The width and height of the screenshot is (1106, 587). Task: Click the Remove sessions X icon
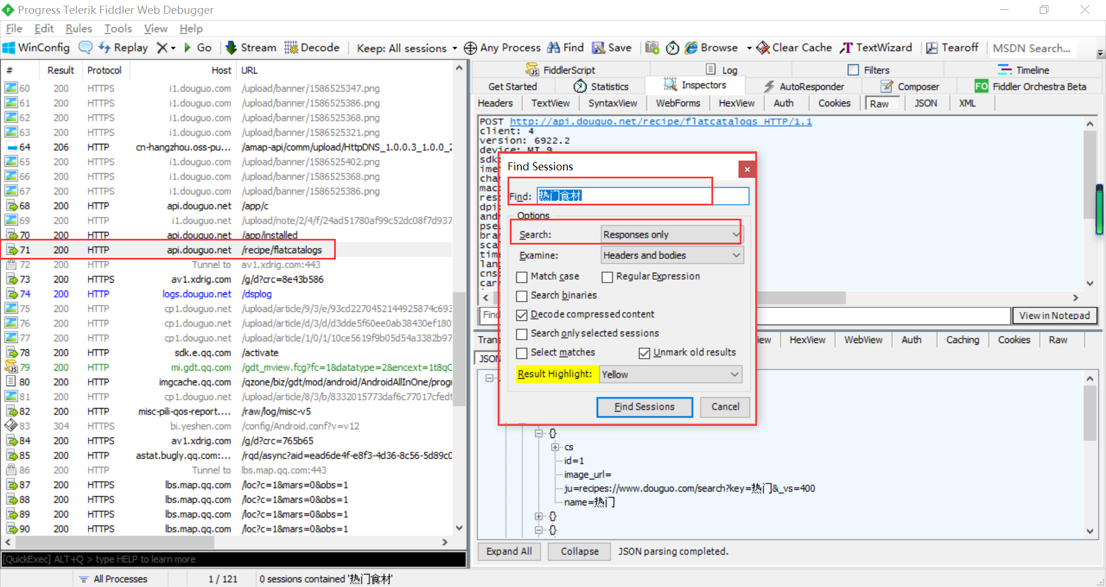(162, 48)
